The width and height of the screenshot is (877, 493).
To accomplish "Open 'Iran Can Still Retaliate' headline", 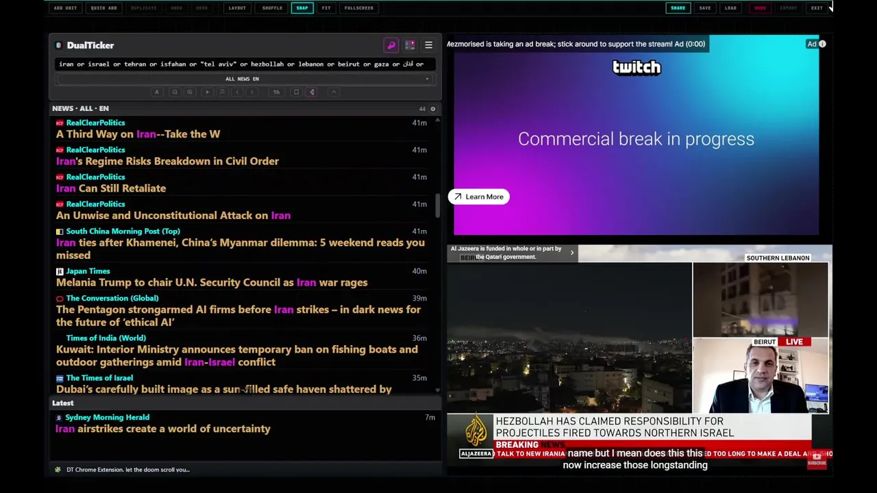I will click(111, 188).
